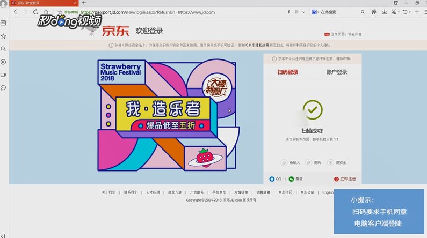Collapse the sidebar with the bottom arrow
This screenshot has height=238, width=427.
[3, 236]
